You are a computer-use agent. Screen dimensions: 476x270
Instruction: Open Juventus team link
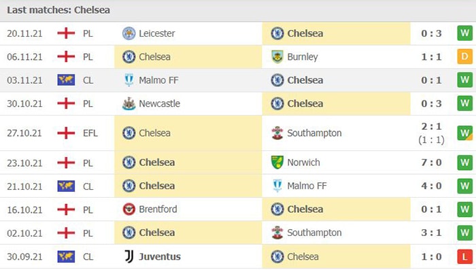coord(160,256)
